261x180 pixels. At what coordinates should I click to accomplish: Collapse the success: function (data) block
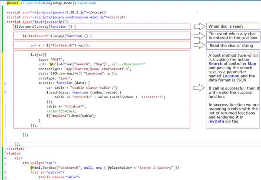click(5, 83)
